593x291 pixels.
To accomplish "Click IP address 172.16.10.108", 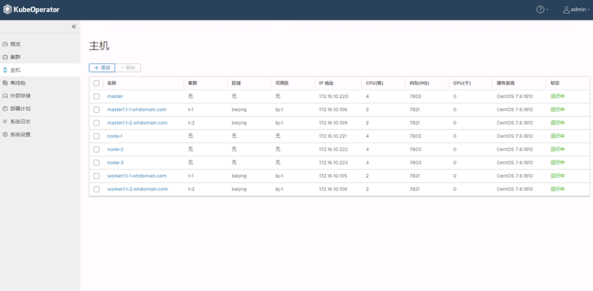I will tap(333, 189).
